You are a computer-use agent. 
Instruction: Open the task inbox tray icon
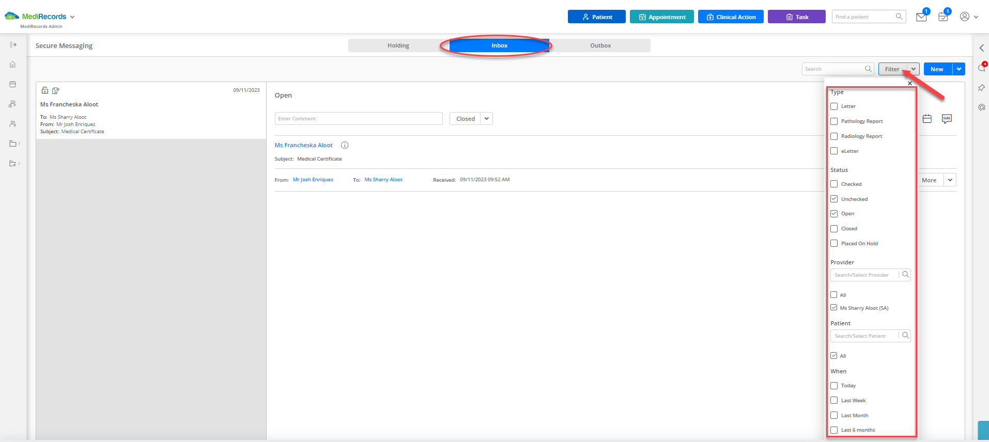coord(943,17)
